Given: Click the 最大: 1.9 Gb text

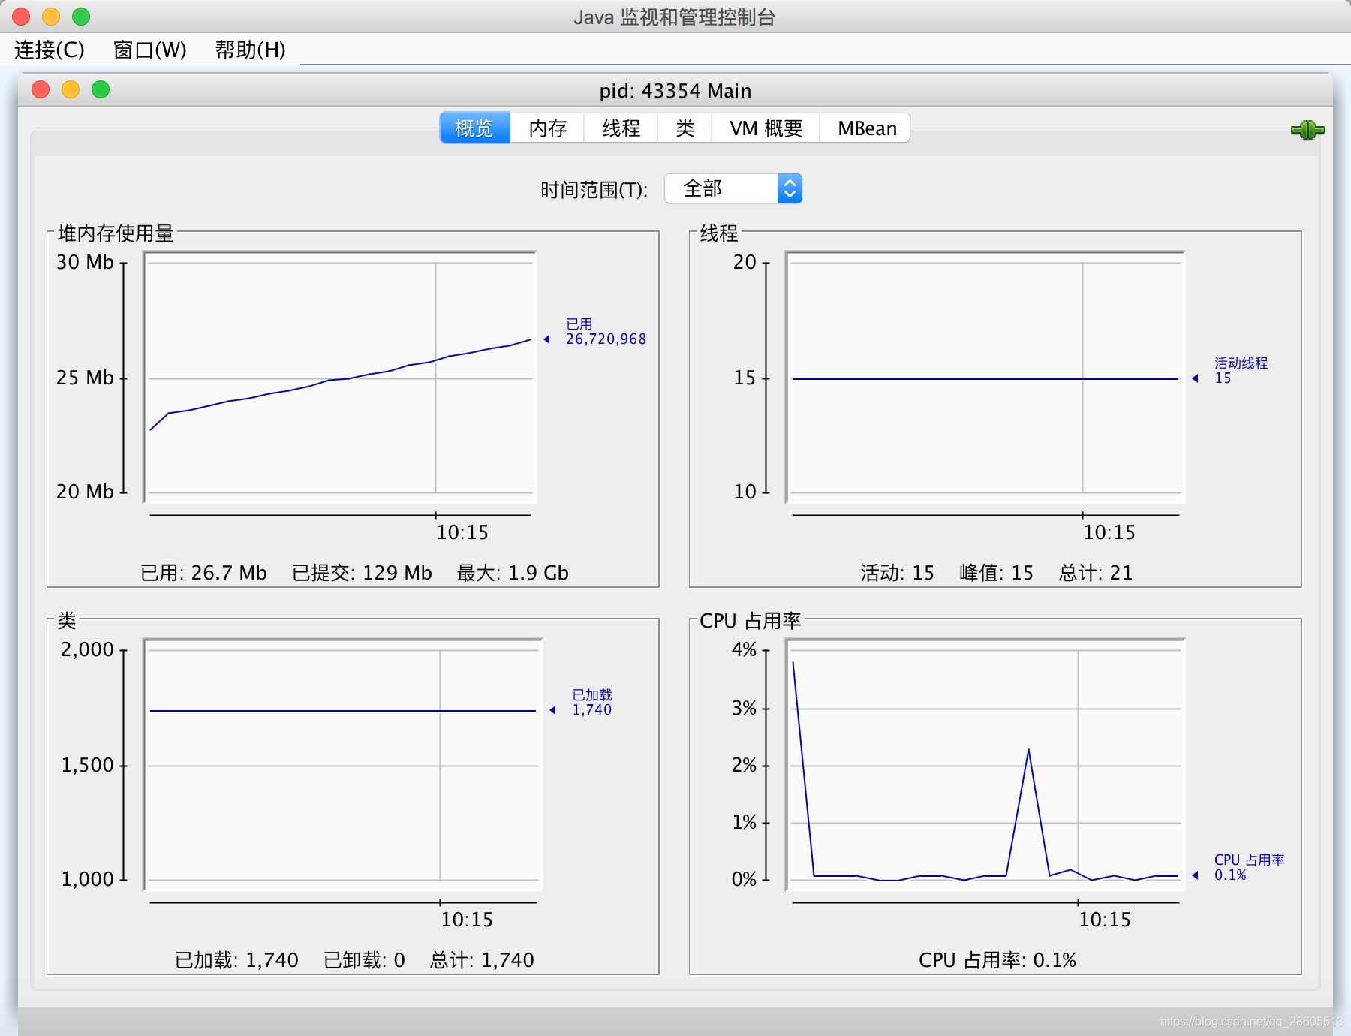Looking at the screenshot, I should coord(513,573).
